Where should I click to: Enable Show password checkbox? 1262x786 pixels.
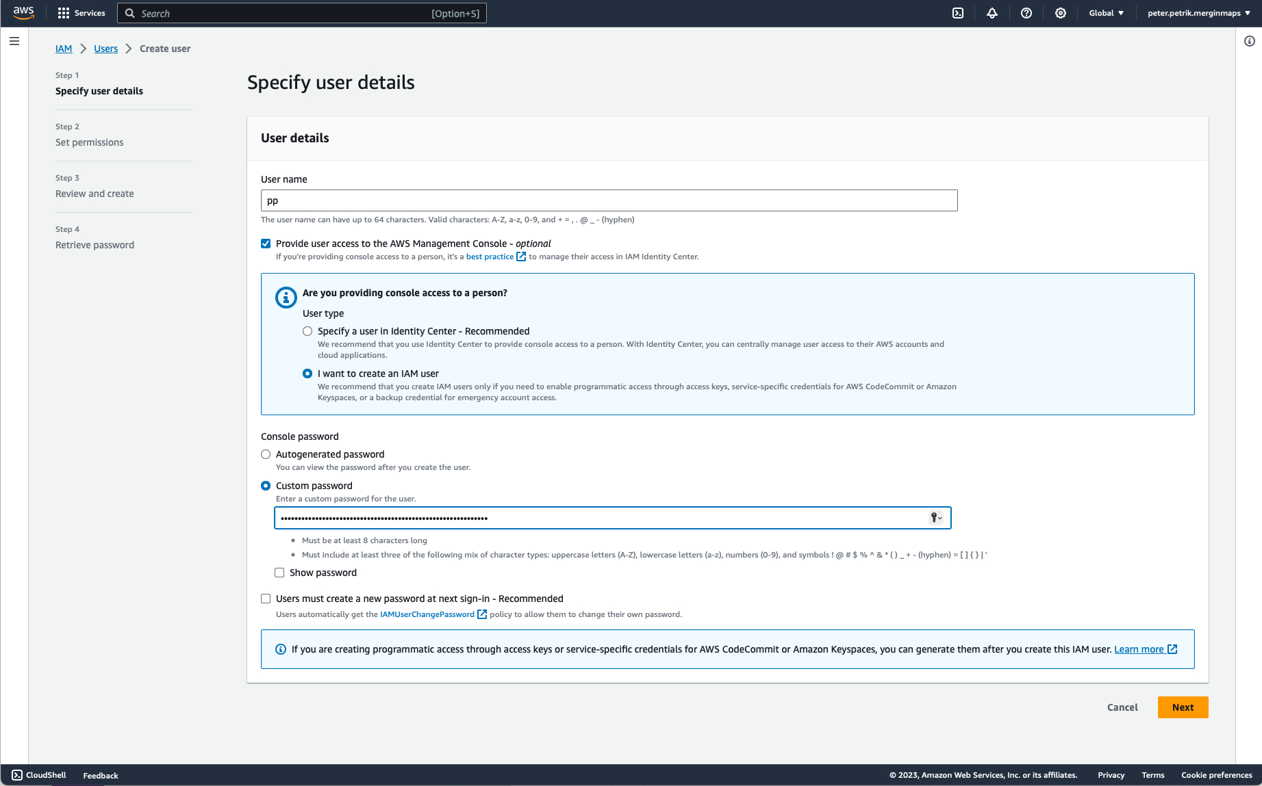tap(279, 573)
